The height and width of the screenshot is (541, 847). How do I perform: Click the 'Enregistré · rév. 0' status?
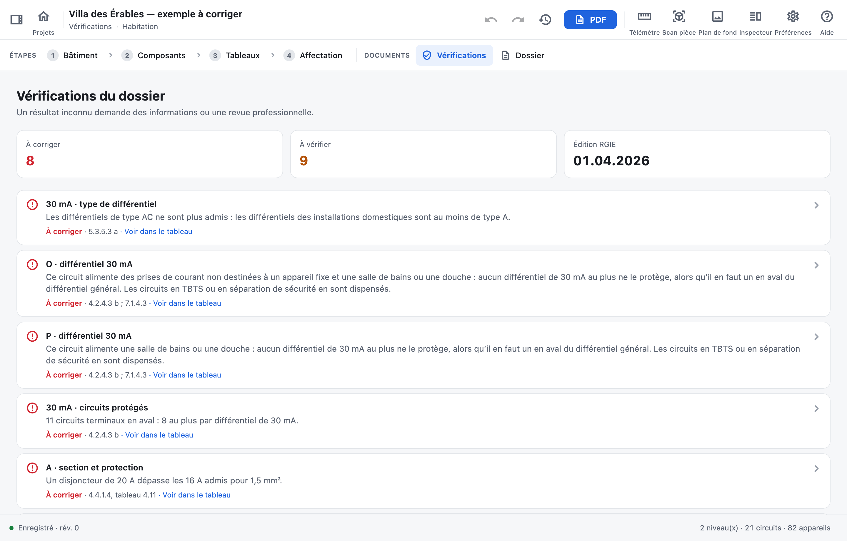[44, 528]
